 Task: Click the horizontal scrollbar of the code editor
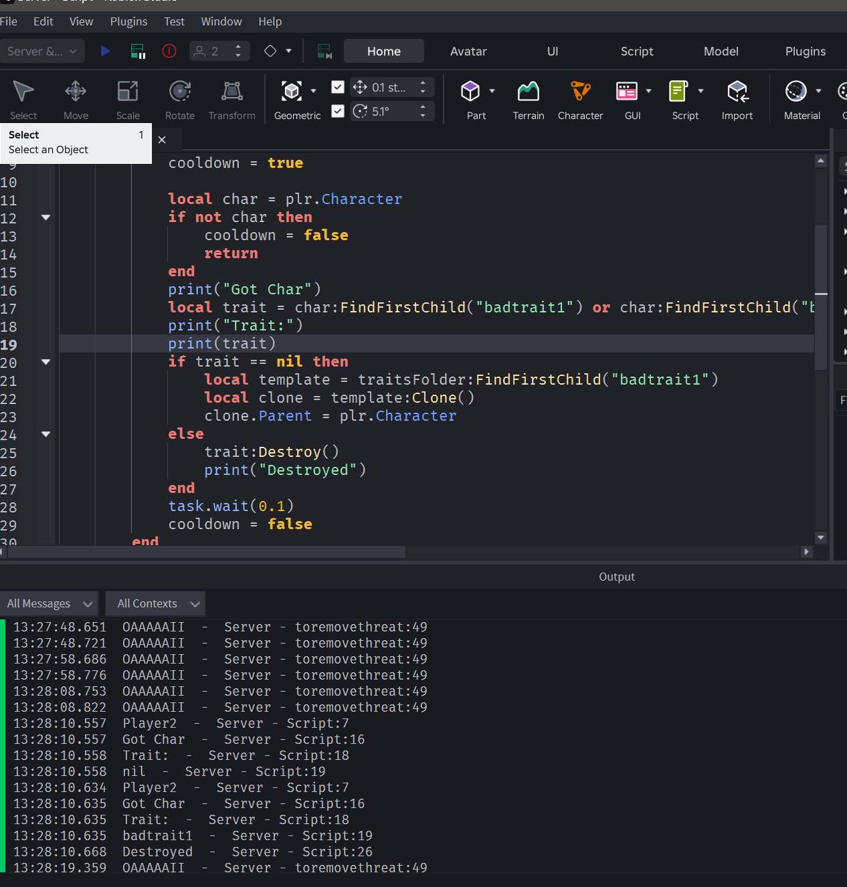coord(207,552)
